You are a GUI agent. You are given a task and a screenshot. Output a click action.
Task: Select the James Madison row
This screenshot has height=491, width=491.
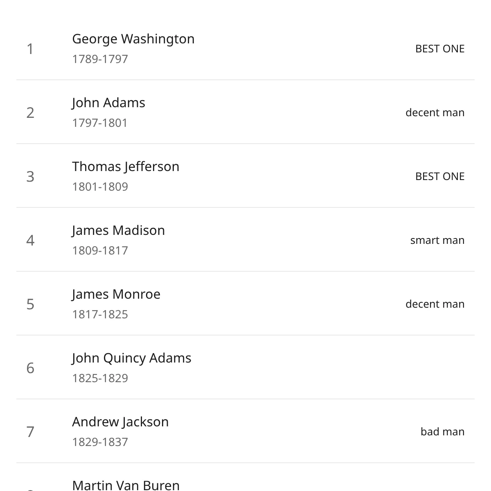pyautogui.click(x=245, y=240)
